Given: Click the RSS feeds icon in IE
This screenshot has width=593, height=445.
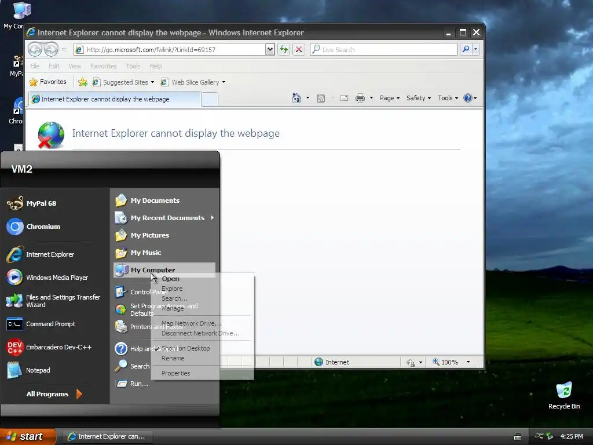Looking at the screenshot, I should tap(321, 99).
